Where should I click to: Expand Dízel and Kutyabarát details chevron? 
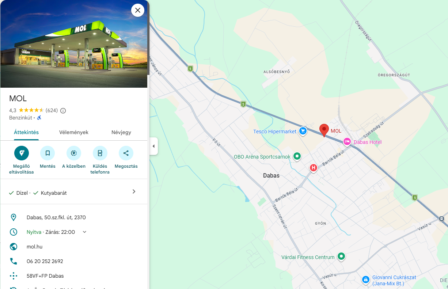pos(134,191)
